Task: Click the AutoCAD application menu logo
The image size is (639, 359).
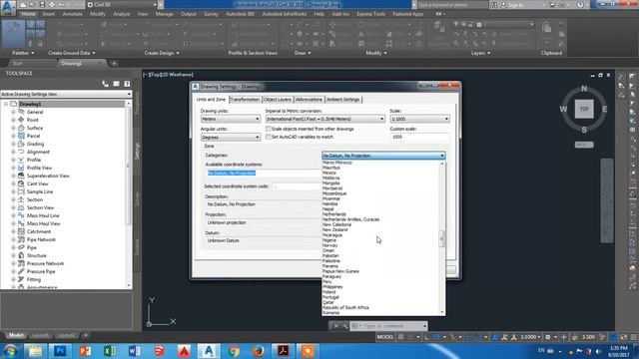Action: point(8,7)
